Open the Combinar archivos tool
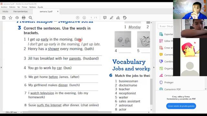The image size is (207, 116). pyautogui.click(x=166, y=62)
